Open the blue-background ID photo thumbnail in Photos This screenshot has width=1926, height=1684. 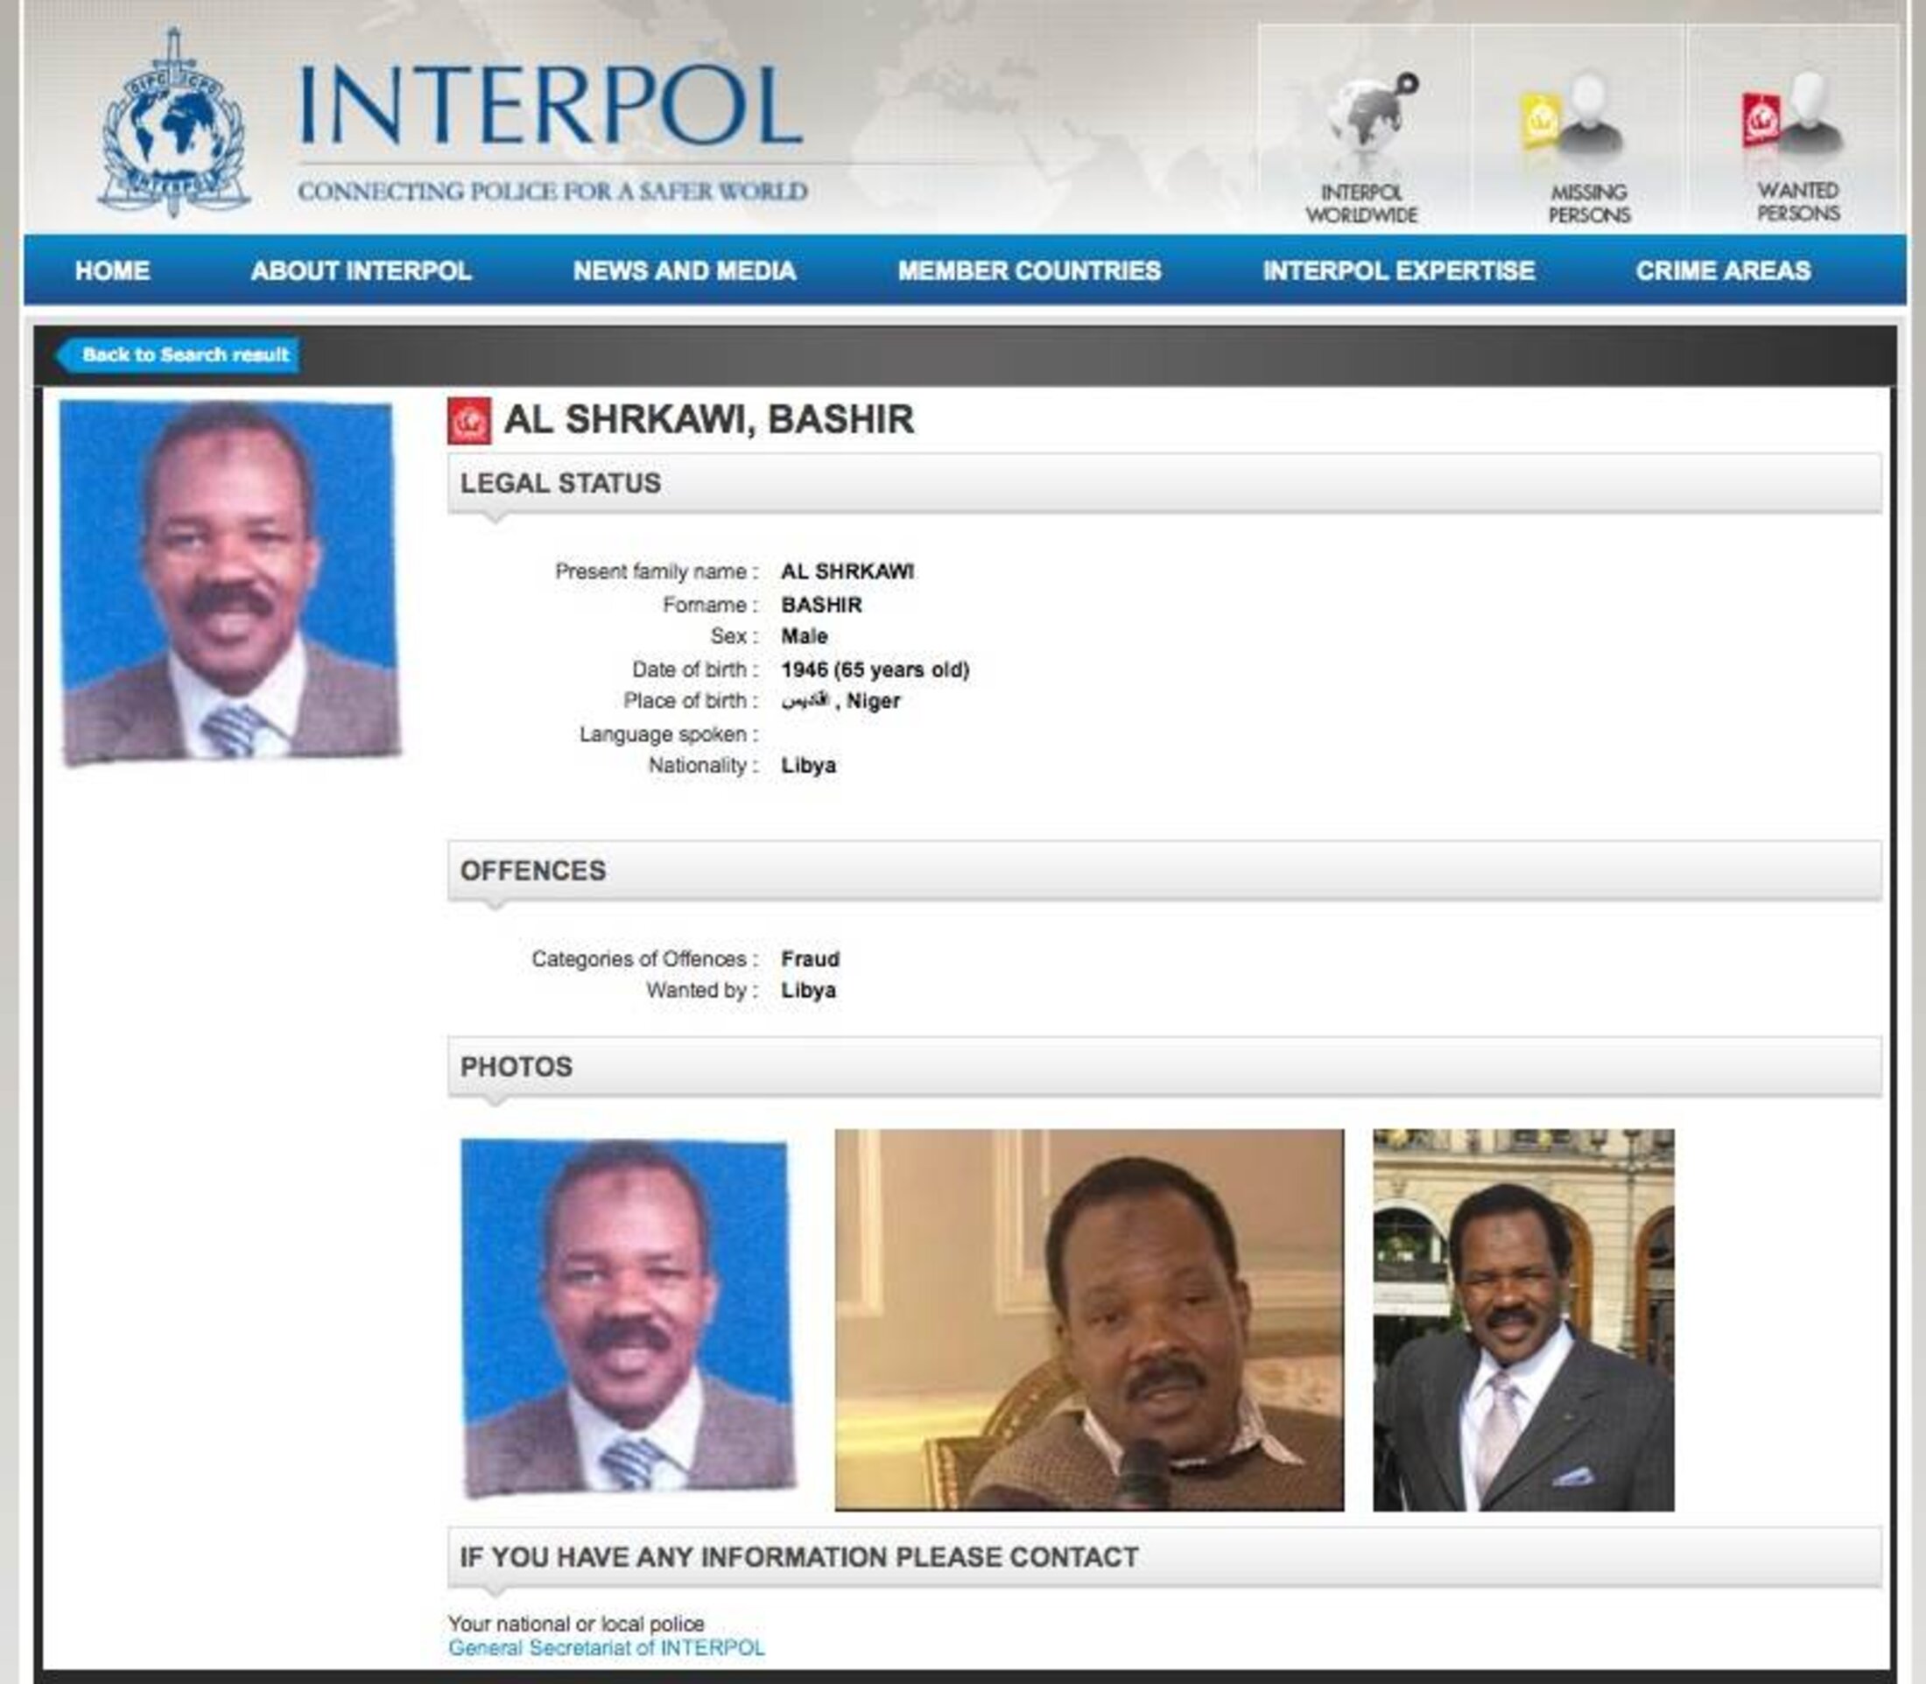coord(628,1316)
